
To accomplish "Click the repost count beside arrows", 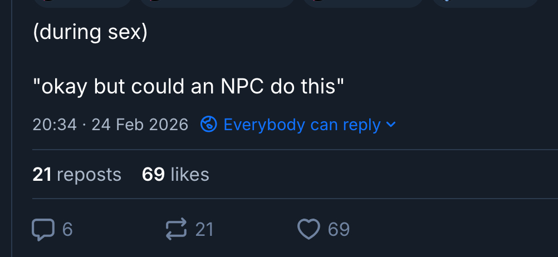I will [x=204, y=229].
